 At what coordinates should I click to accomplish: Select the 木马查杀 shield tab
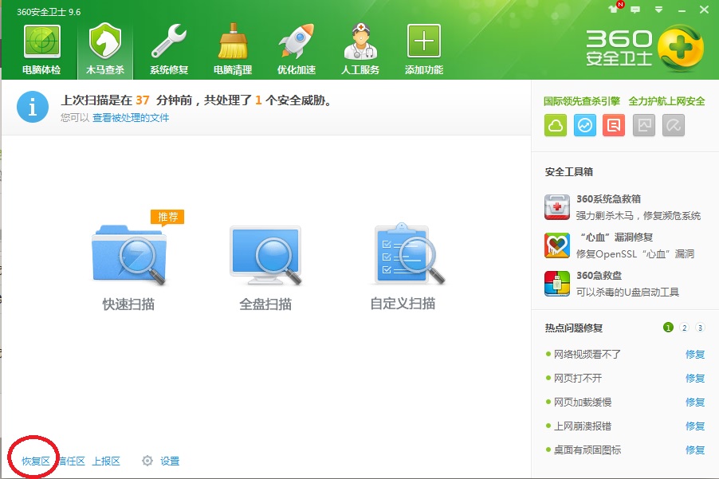click(105, 49)
